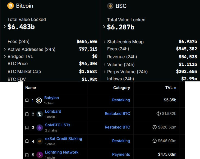
Task: Open Restaked BTC category in Lombard row
Action: point(117,114)
